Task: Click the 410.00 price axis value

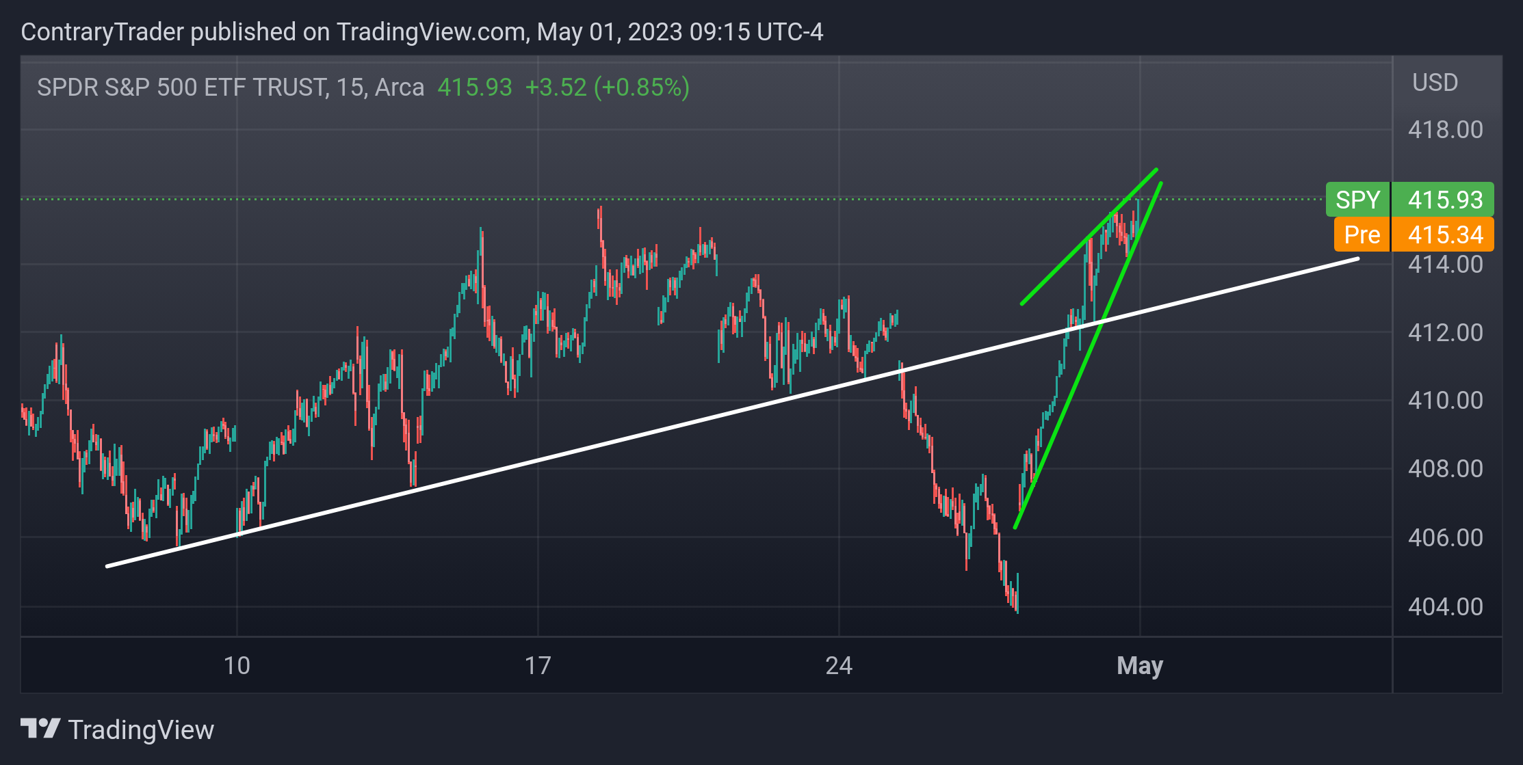Action: click(x=1445, y=400)
